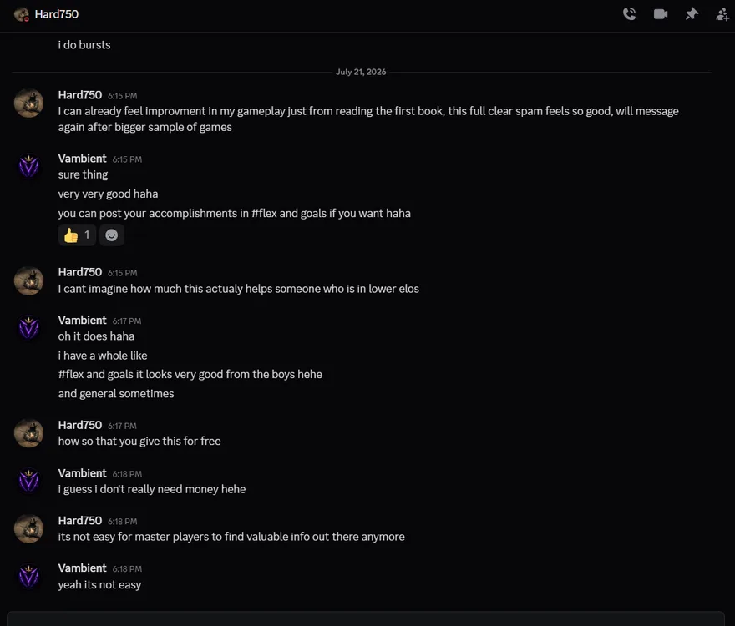735x626 pixels.
Task: Open Vambient avatar on 'sure thing' message
Action: click(28, 166)
